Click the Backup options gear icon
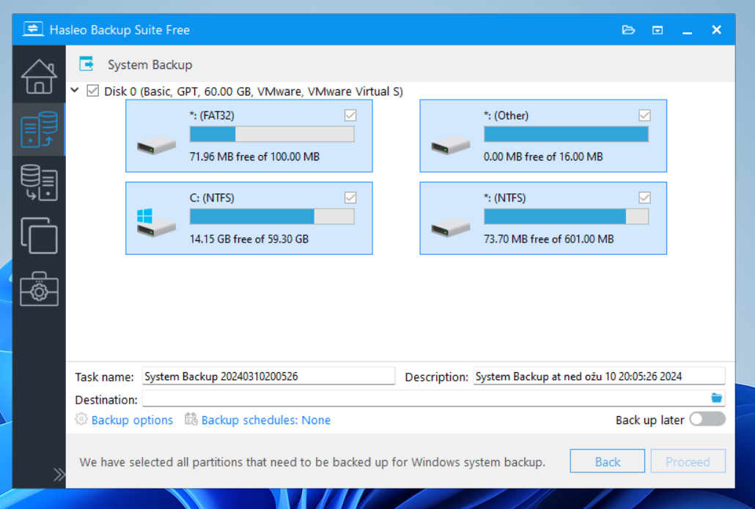The image size is (755, 509). [x=81, y=419]
